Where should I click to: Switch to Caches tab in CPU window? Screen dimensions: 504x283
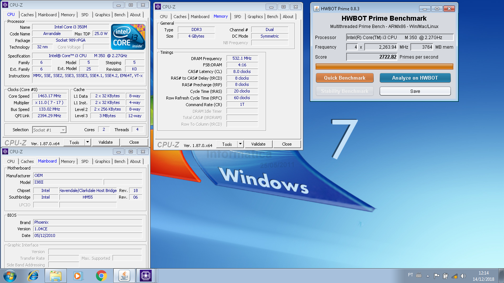tap(27, 15)
